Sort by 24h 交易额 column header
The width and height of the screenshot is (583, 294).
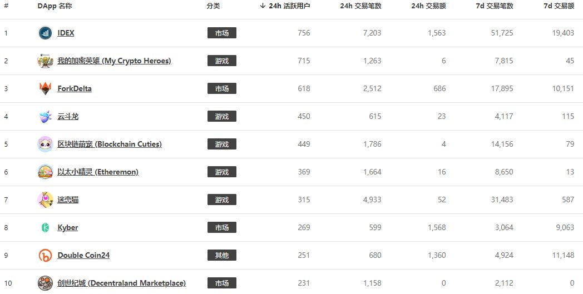coord(428,6)
